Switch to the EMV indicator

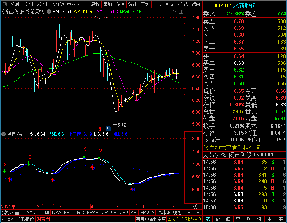pyautogui.click(x=145, y=213)
